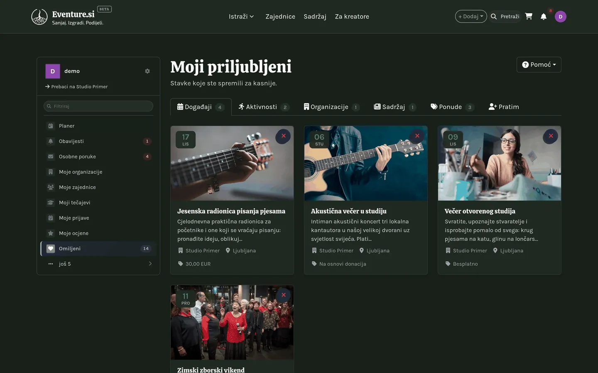
Task: Click the Eventure.si tree logo
Action: (x=39, y=17)
